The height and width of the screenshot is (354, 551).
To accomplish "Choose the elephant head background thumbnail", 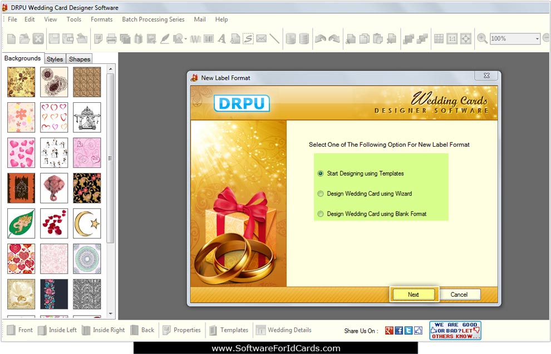I will coord(54,188).
